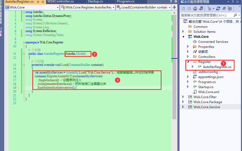
Task: Toggle the Solution Explorer auto-hide pin
Action: pyautogui.click(x=233, y=2)
